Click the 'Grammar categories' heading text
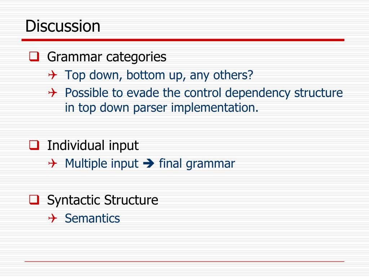This screenshot has width=369, height=277. [x=107, y=57]
